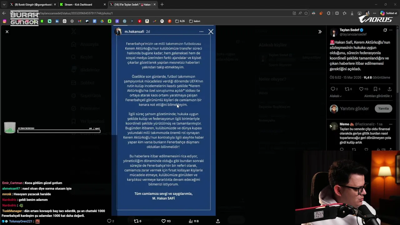Click the subscribers goal progress bar

click(x=59, y=131)
